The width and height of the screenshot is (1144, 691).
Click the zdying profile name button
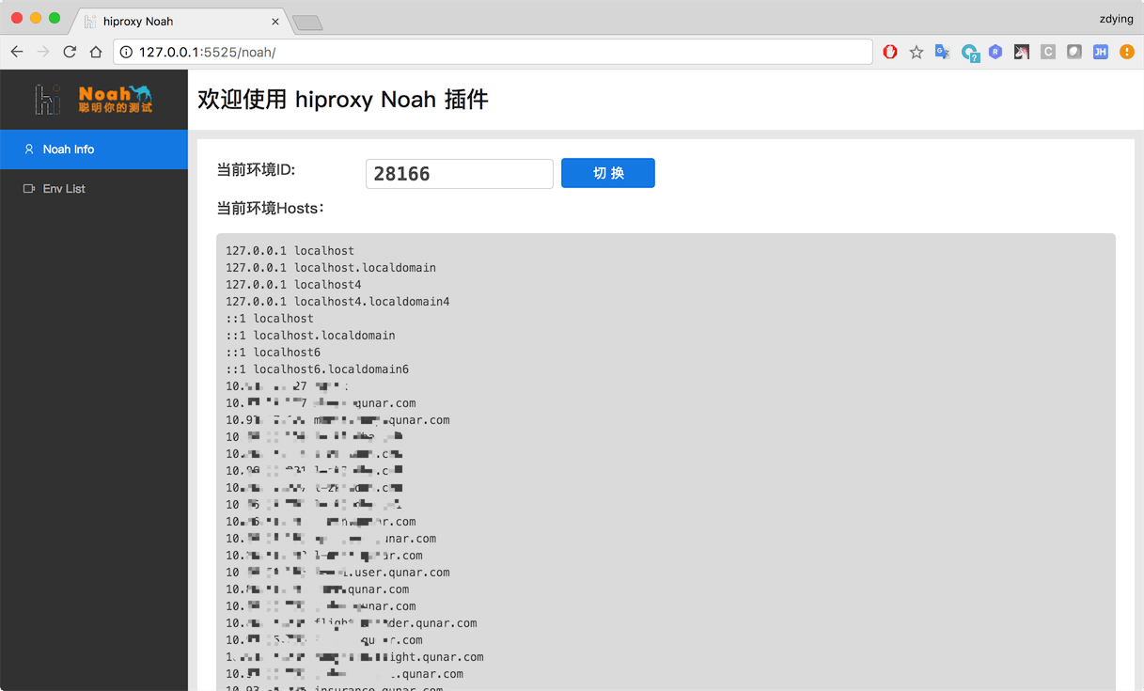[x=1116, y=18]
